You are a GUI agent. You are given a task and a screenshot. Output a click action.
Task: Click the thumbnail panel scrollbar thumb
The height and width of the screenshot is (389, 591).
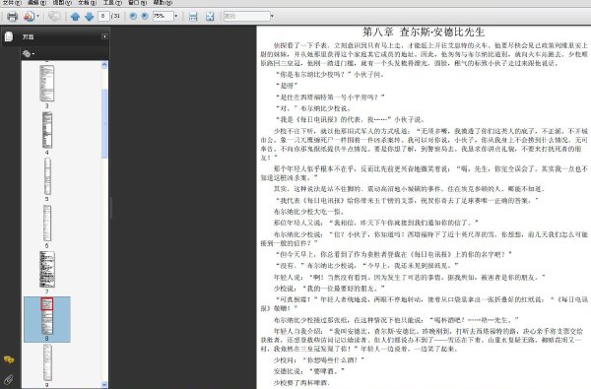click(x=104, y=124)
